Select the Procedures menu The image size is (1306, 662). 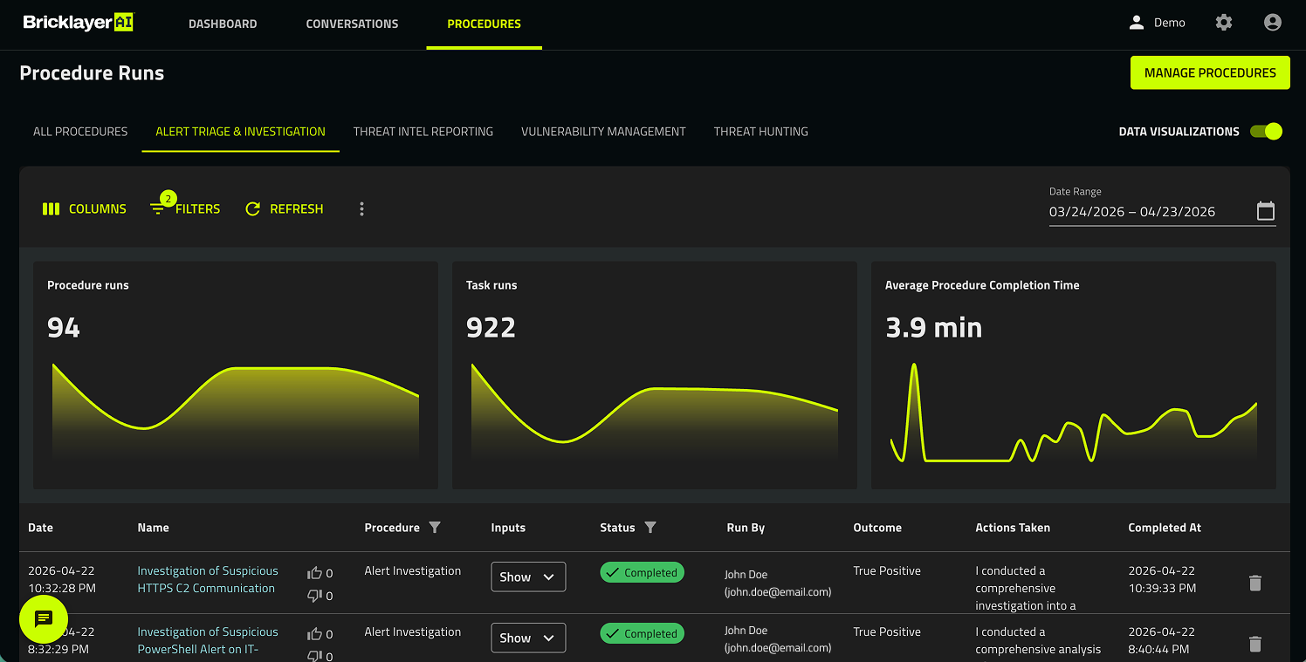[484, 24]
